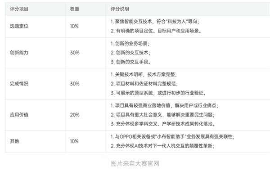Click the 评分项目 column header
The height and width of the screenshot is (171, 270).
19,9
